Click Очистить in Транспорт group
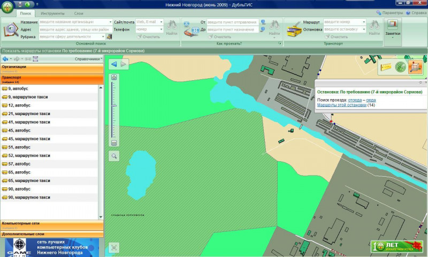The height and width of the screenshot is (257, 428). (337, 36)
